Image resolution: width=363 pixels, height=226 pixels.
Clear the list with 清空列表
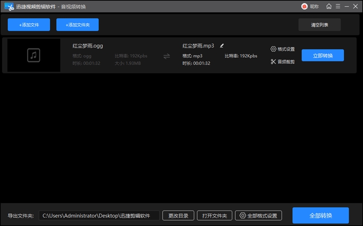click(x=319, y=25)
